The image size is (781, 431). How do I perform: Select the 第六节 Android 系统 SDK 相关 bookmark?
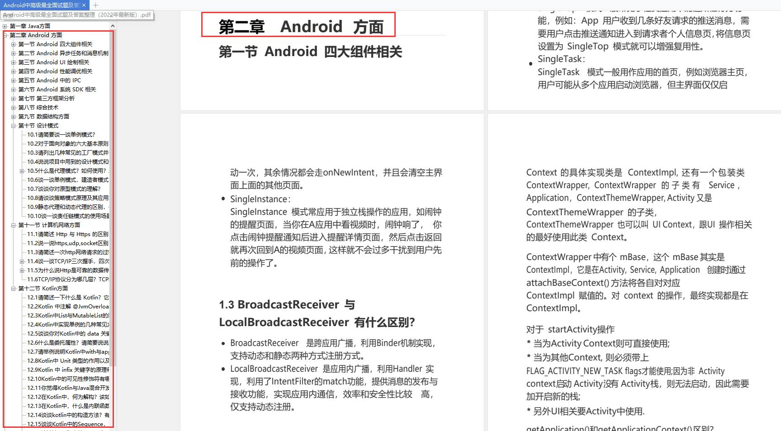57,89
